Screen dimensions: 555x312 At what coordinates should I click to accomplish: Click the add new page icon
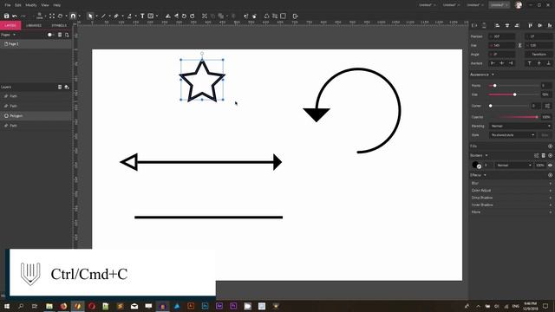(x=67, y=35)
